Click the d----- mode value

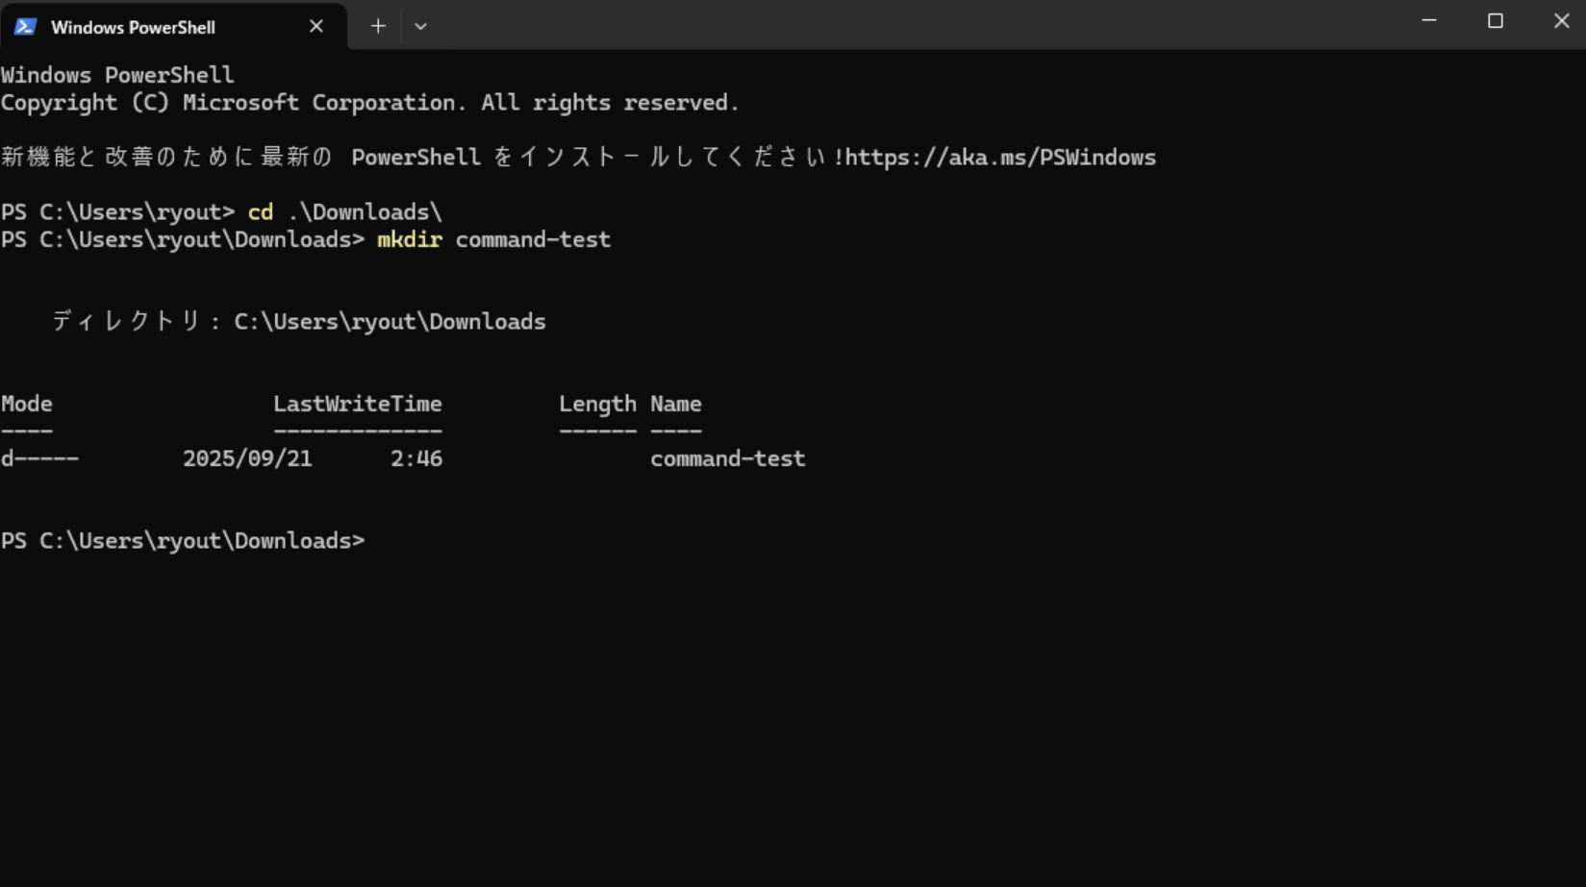(x=39, y=459)
